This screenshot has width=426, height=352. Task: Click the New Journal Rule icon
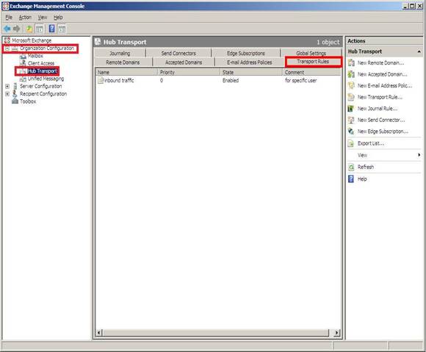click(x=351, y=109)
